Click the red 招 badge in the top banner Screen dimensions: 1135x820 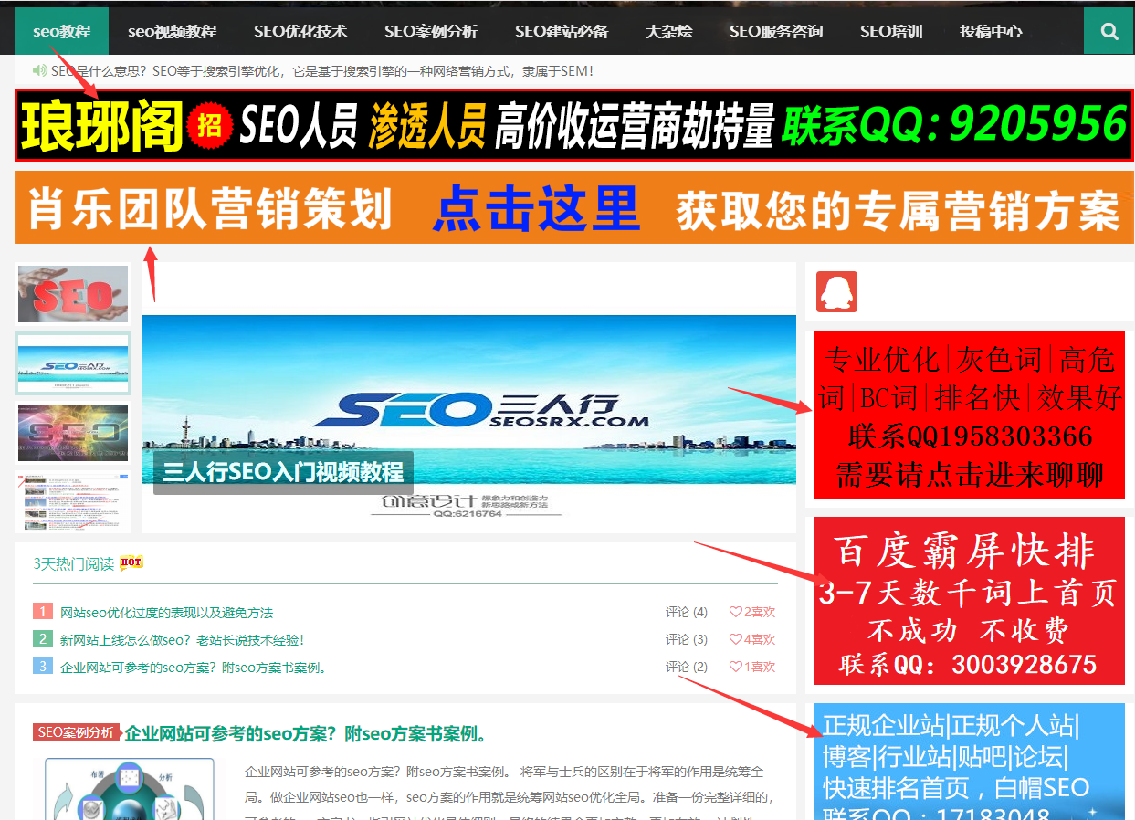click(208, 125)
